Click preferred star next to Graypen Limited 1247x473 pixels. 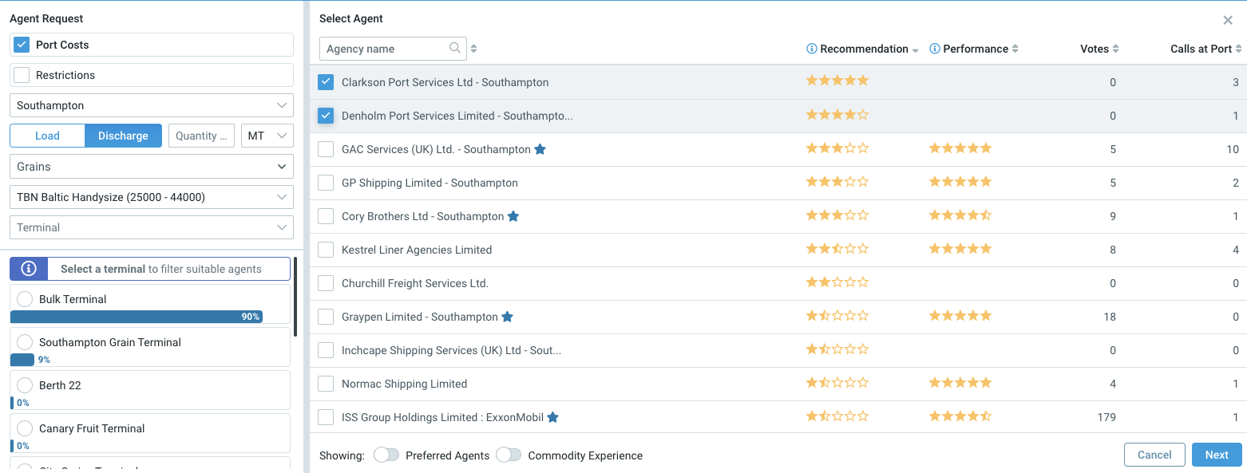point(507,317)
